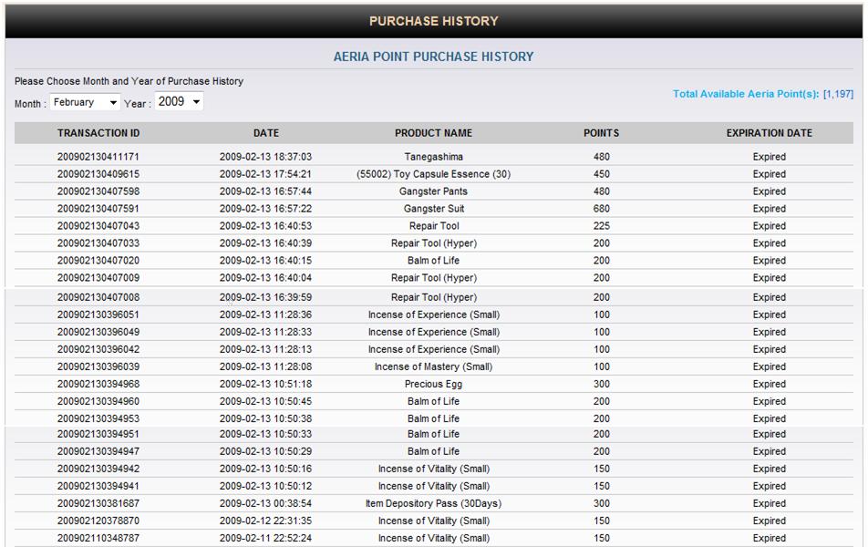Click product name Tanegashima
Image resolution: width=868 pixels, height=547 pixels.
(433, 157)
